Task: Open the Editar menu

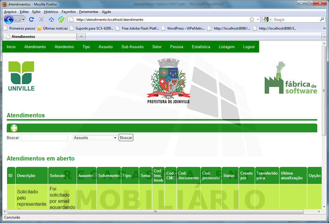Action: [x=24, y=12]
